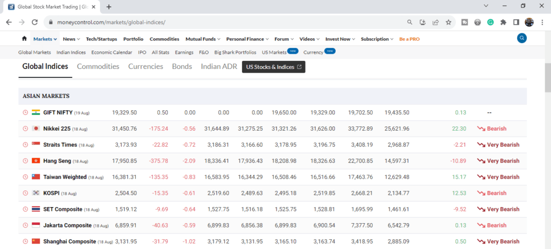Click the clock icon next to Hang Seng
Viewport: 551px width, 249px height.
click(25, 161)
